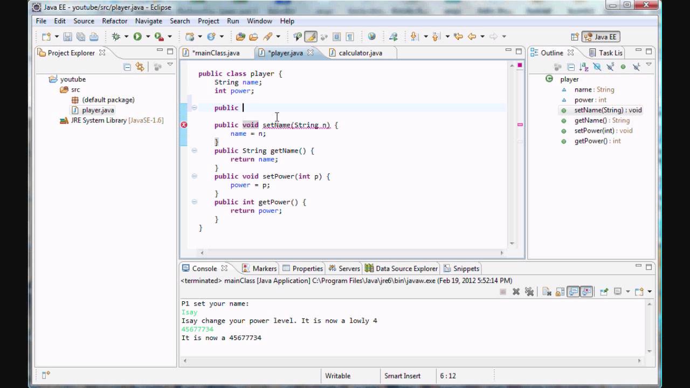Viewport: 690px width, 388px height.
Task: Click the Open Perspective icon
Action: [x=575, y=37]
